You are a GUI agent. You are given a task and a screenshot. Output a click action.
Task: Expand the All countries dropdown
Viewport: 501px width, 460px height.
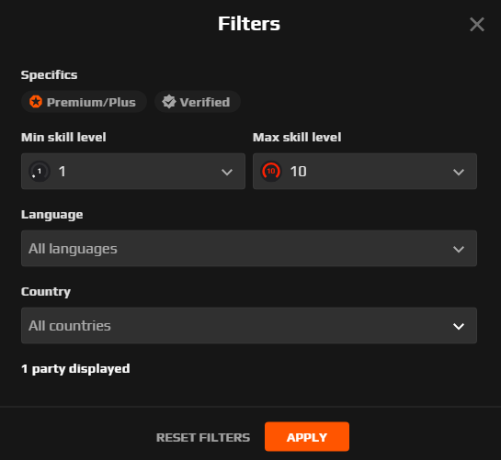click(249, 326)
